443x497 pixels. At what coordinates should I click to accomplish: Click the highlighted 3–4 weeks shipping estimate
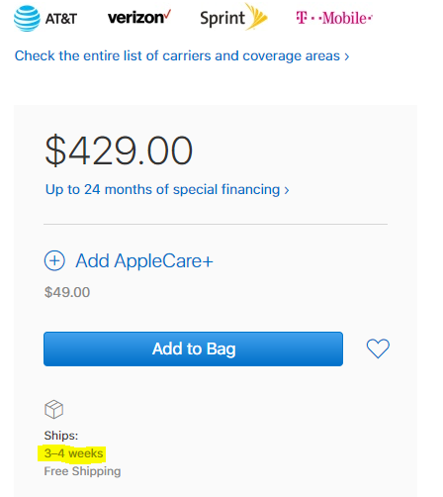pos(73,453)
